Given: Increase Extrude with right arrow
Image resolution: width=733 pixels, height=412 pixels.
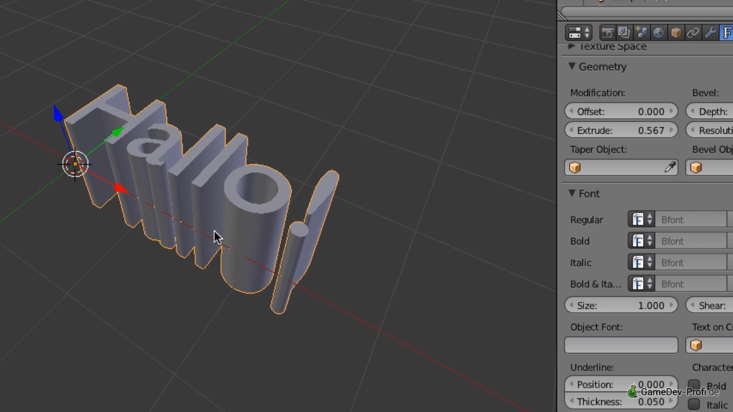Looking at the screenshot, I should pyautogui.click(x=672, y=130).
